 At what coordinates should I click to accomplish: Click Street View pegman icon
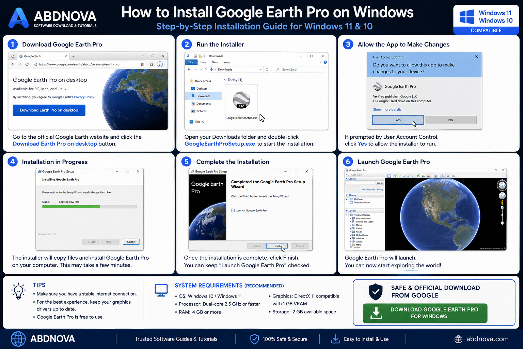502,202
